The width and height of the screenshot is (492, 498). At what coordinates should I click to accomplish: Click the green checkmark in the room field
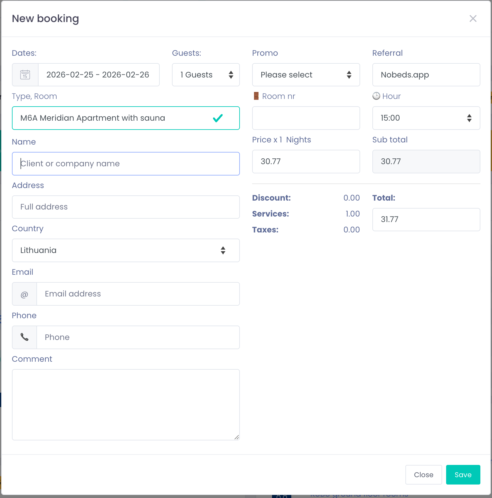tap(218, 118)
